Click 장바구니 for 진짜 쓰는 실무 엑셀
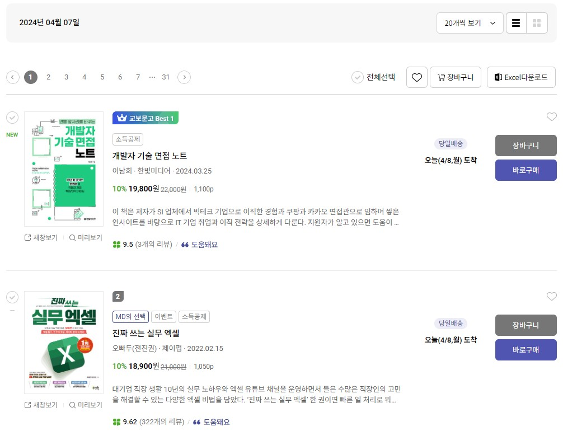 (x=526, y=325)
